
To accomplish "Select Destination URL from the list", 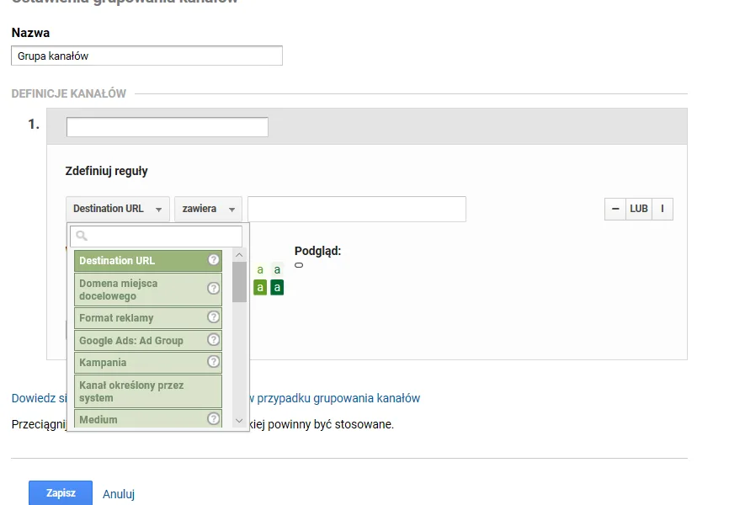I will pyautogui.click(x=148, y=261).
